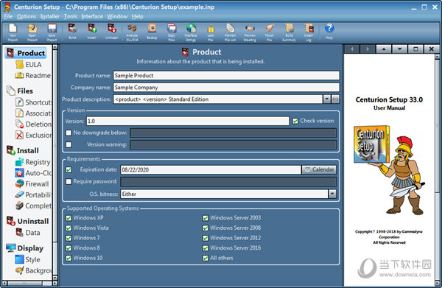
Task: Click the Install icon in the toolbar
Action: point(92,32)
